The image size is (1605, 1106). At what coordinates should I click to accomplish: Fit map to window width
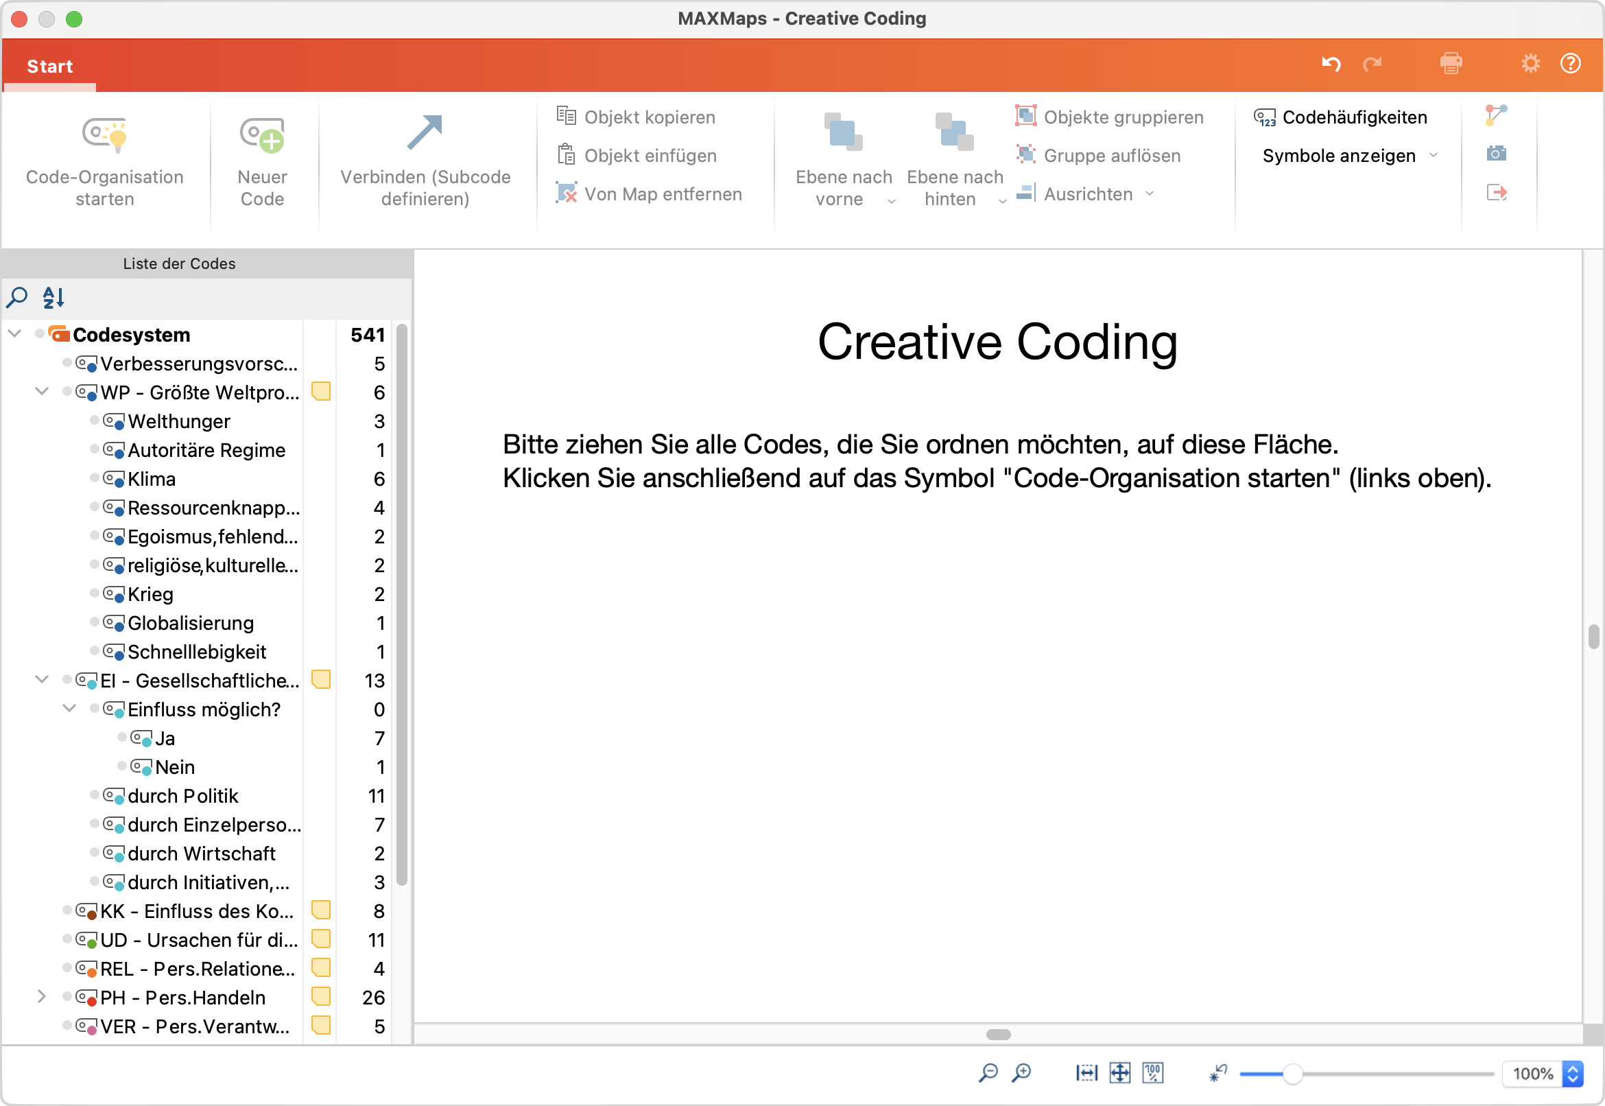[1086, 1074]
